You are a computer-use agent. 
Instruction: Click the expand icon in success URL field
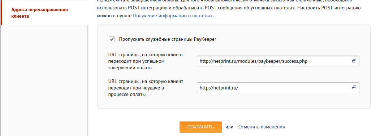click(354, 61)
